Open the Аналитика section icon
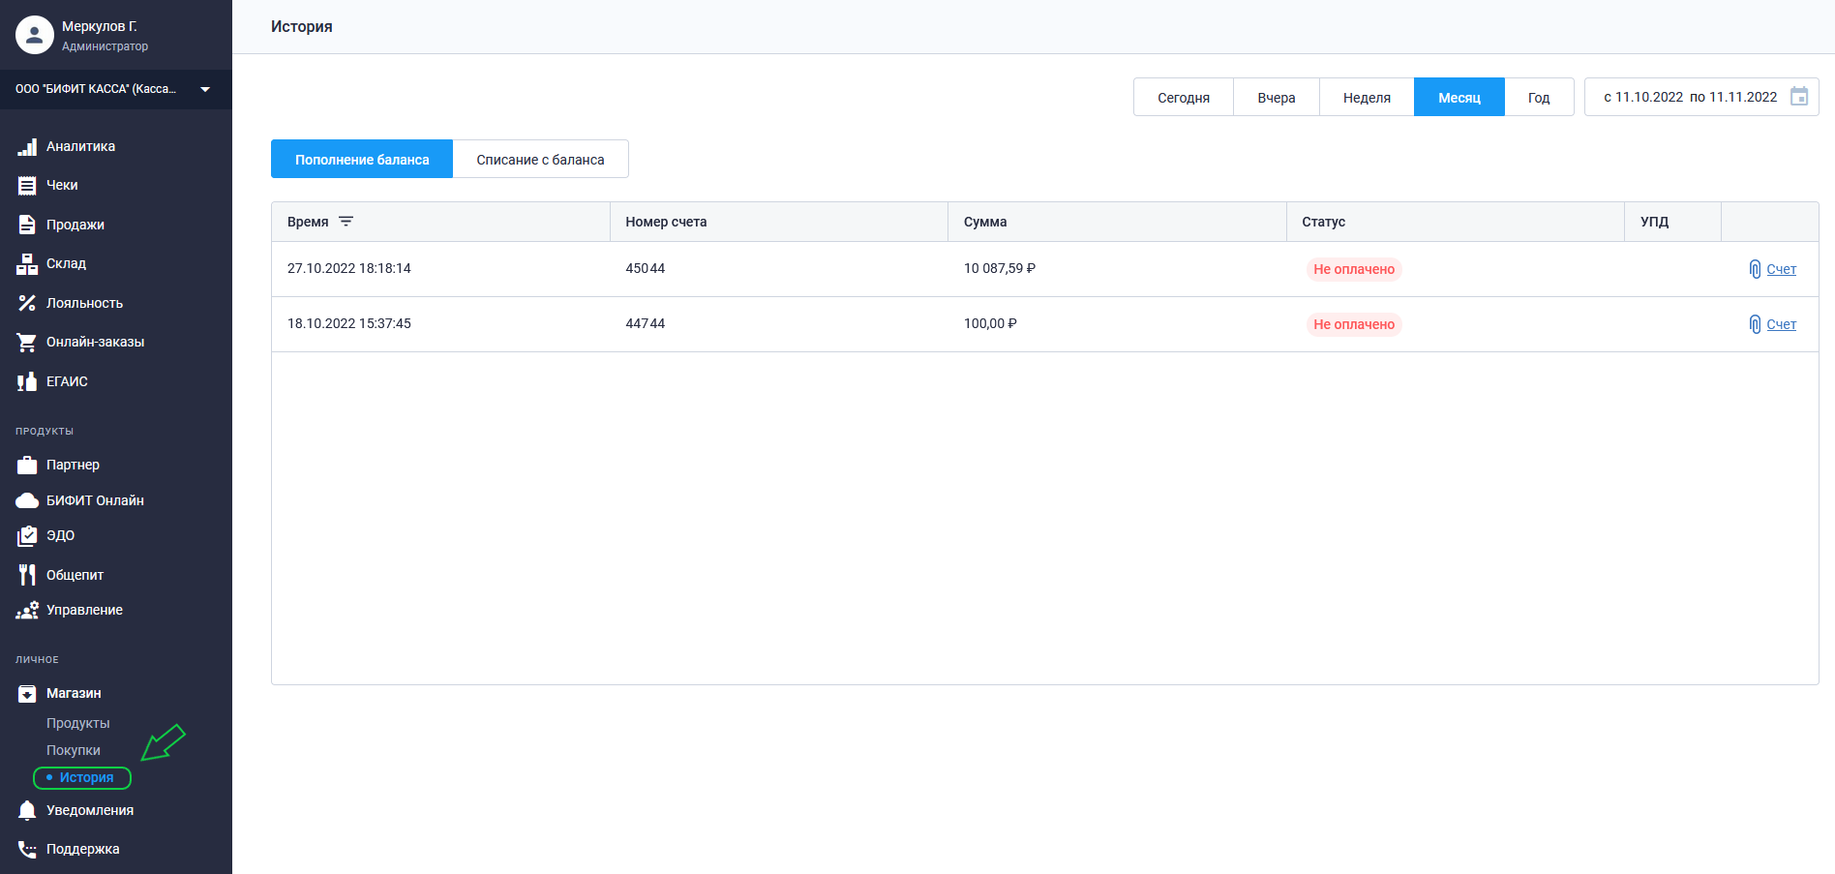The width and height of the screenshot is (1835, 874). pos(27,146)
